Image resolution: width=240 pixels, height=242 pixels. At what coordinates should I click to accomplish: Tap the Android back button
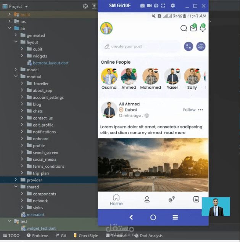coord(131,218)
